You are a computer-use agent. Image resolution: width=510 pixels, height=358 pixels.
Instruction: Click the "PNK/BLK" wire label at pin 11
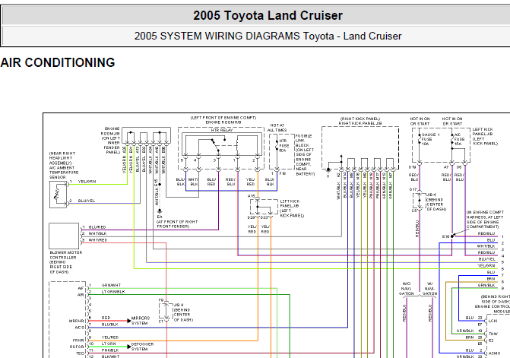coord(110,350)
